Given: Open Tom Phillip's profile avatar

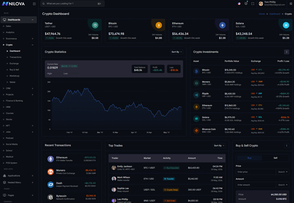Looking at the screenshot, I should [x=261, y=4].
